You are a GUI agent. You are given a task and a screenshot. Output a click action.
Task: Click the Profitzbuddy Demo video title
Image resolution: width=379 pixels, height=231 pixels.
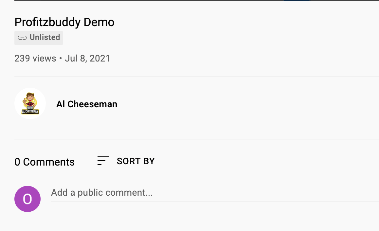[x=64, y=22]
